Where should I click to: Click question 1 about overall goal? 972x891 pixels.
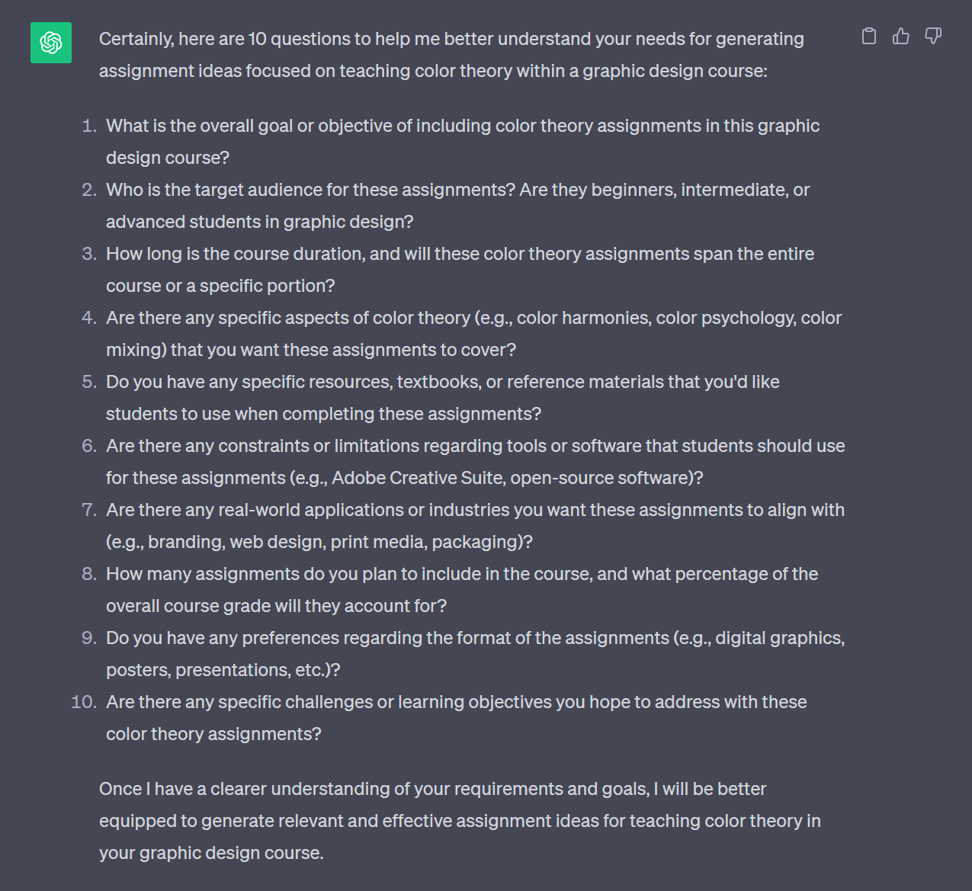(x=463, y=141)
